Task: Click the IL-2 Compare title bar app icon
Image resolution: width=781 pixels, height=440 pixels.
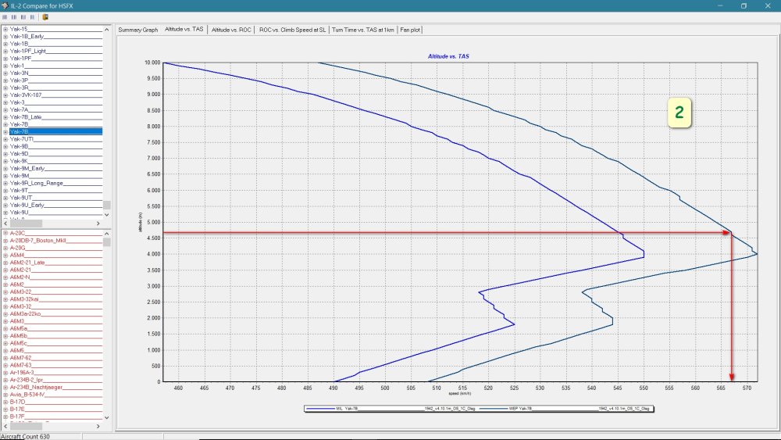Action: [x=6, y=5]
